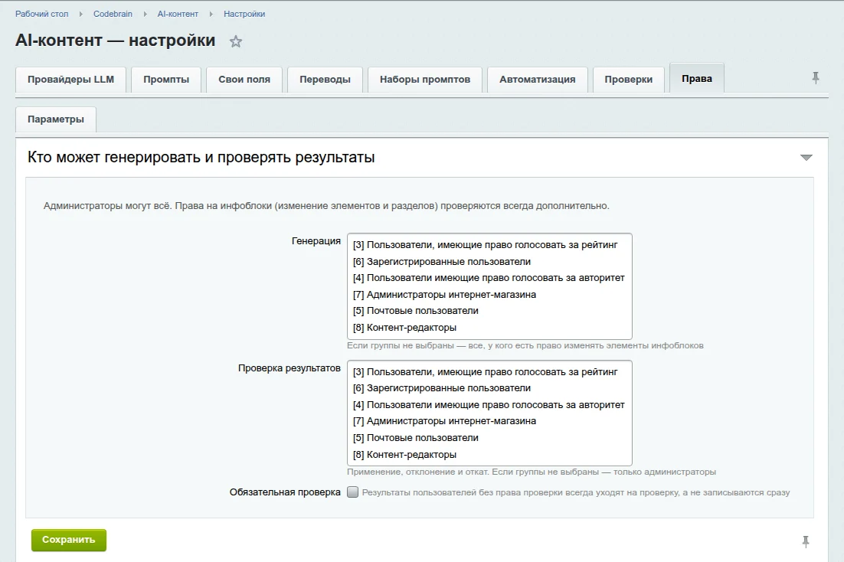844x562 pixels.
Task: Select '[8] Контент-редакторы' in Генерация list
Action: (489, 327)
